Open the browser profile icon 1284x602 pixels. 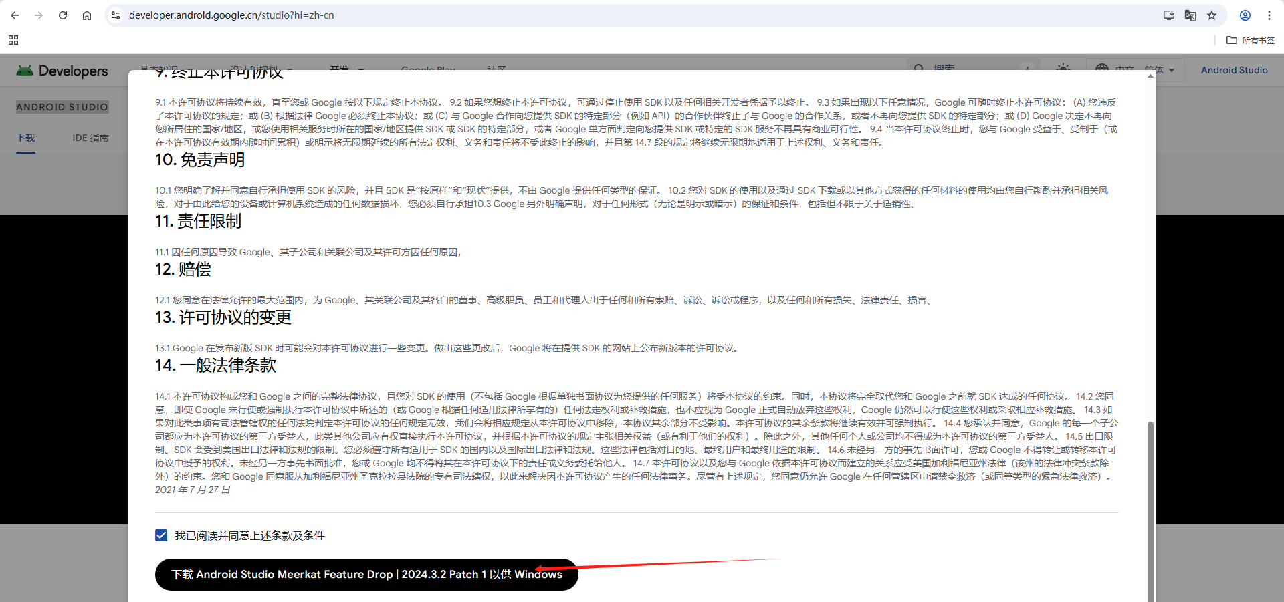click(1245, 15)
